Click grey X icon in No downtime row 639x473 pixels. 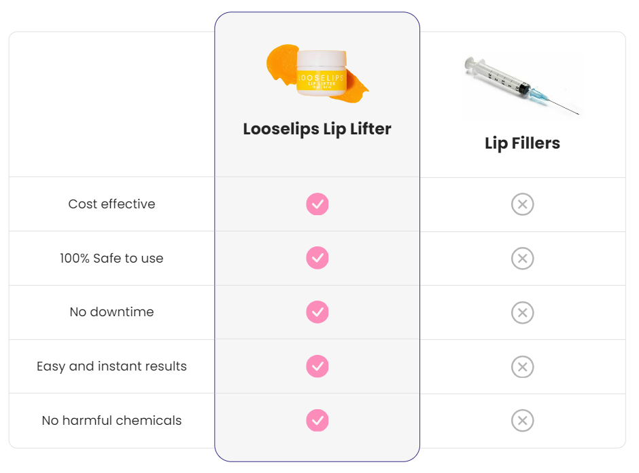pyautogui.click(x=522, y=312)
